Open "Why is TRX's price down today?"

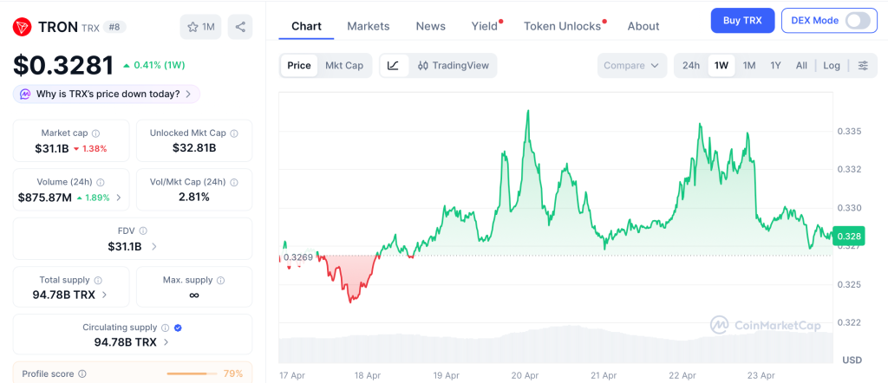(x=107, y=94)
